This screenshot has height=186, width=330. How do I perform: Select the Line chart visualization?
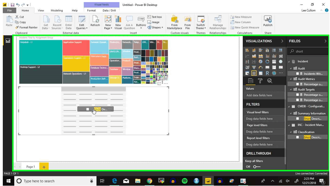tap(247, 56)
